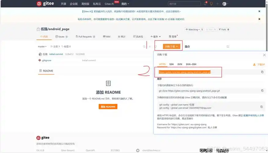This screenshot has width=268, height=153.
Task: Click the first QR code in the footer
Action: tap(206, 151)
